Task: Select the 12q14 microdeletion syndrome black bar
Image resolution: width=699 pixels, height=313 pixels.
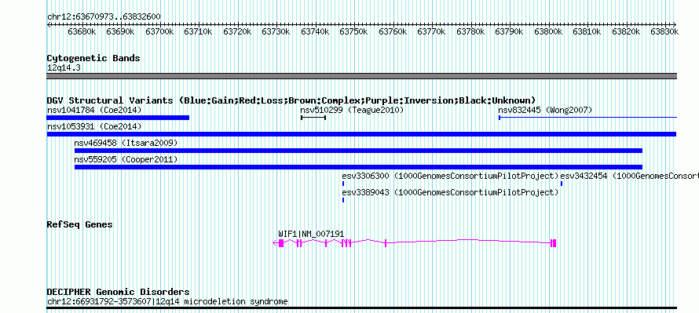Action: [x=361, y=308]
